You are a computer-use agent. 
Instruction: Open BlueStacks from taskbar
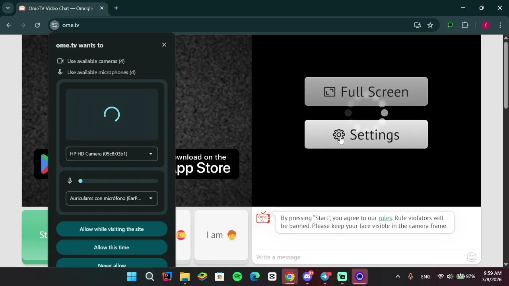pos(202,276)
